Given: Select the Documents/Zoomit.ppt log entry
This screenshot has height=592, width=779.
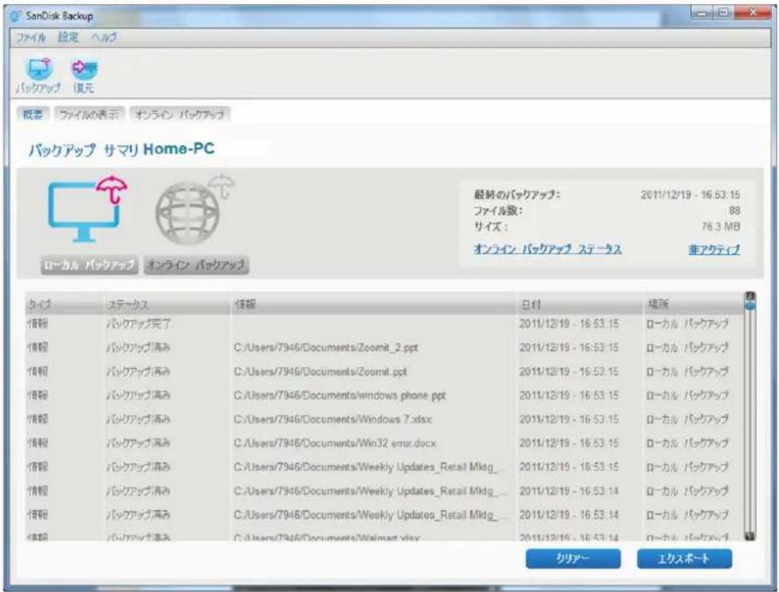Looking at the screenshot, I should (385, 372).
